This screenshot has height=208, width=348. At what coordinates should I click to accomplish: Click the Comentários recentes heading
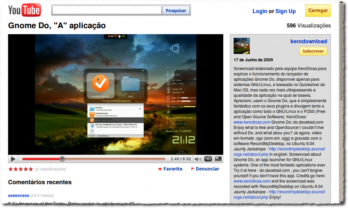(40, 182)
